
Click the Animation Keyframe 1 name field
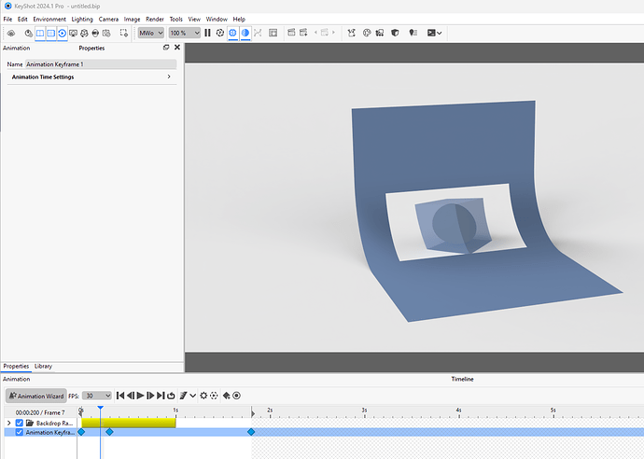[101, 64]
